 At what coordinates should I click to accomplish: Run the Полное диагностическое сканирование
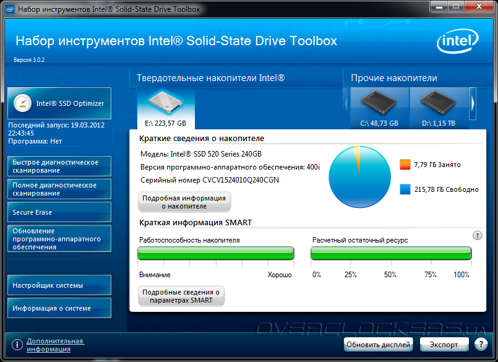(x=59, y=189)
